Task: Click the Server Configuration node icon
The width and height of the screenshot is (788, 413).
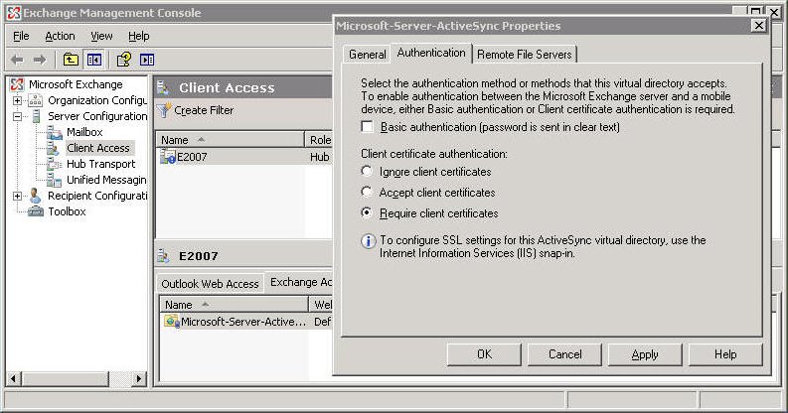Action: 36,116
